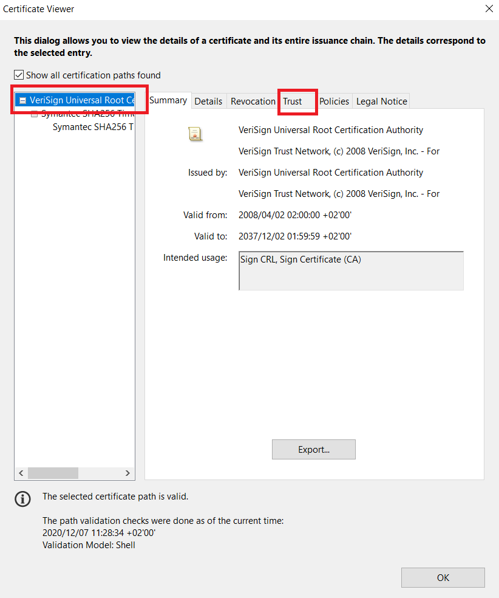
Task: Click the 'Intended usage:' label
Action: [195, 258]
